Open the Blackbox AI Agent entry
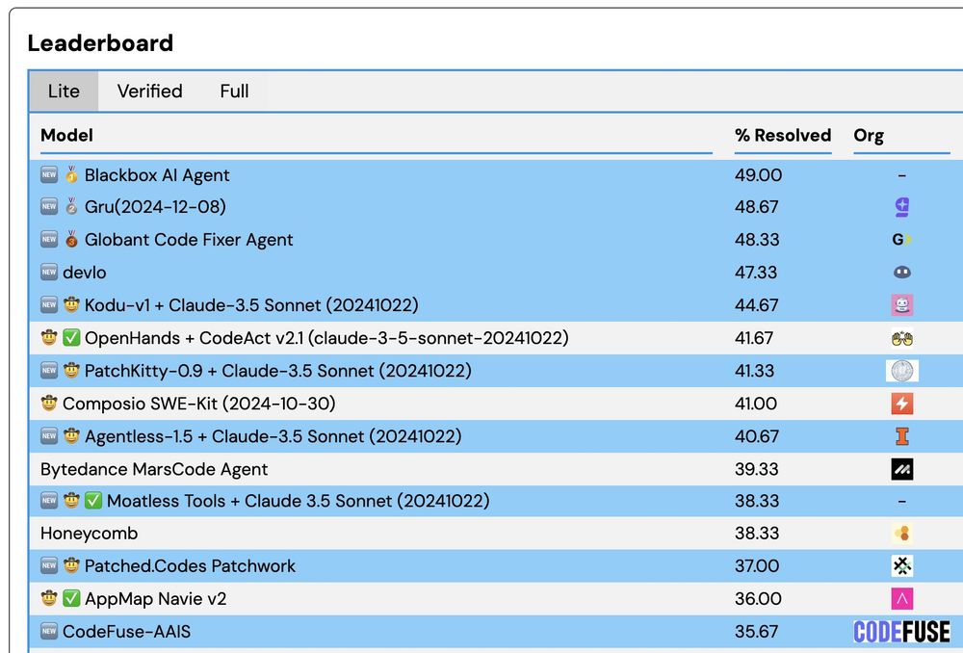Image resolution: width=963 pixels, height=653 pixels. [x=157, y=175]
